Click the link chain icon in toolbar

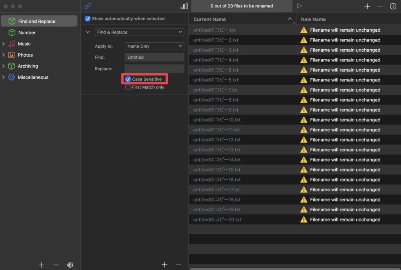88,6
